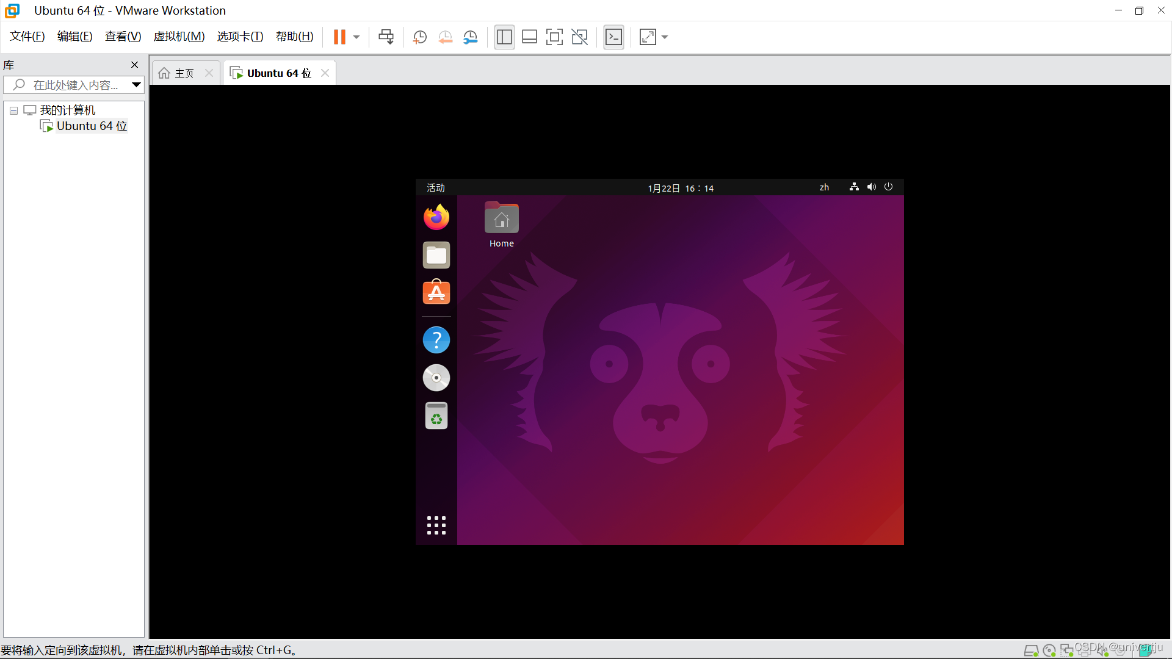Image resolution: width=1172 pixels, height=659 pixels.
Task: Click the hard disk status icon
Action: [x=1031, y=650]
